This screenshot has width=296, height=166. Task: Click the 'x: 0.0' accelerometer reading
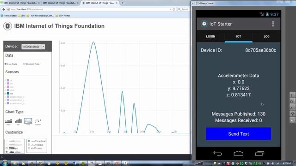click(239, 82)
